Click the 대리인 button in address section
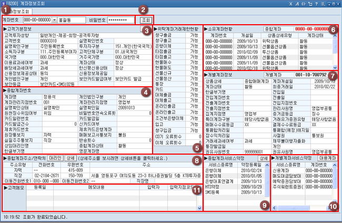Screen dimensions: 342x223 coord(55,157)
